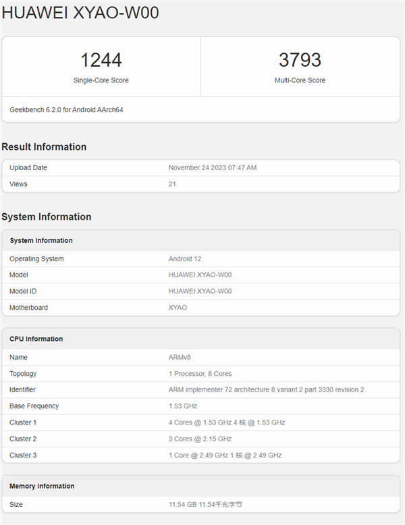
Task: Click the Base Frequency 1.53 GHz value
Action: [x=183, y=406]
